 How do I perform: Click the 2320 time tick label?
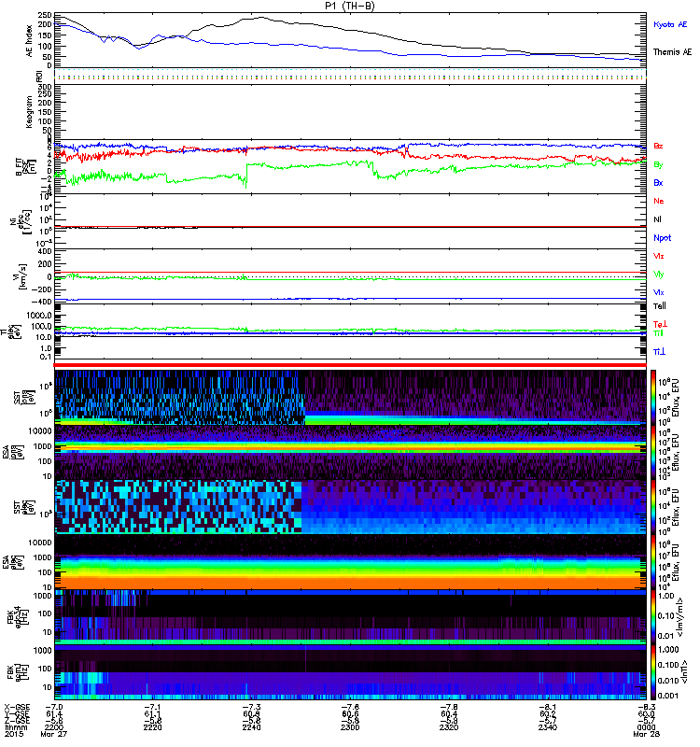tap(449, 727)
